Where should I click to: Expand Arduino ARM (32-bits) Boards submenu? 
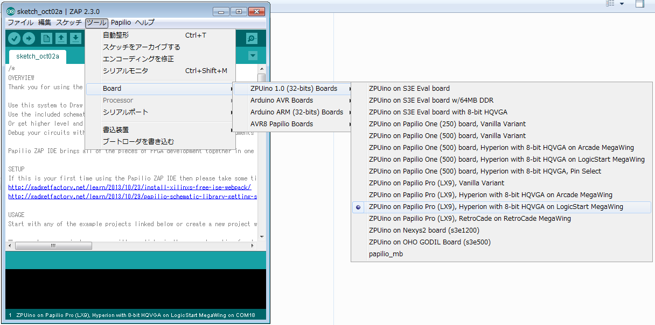coord(294,112)
